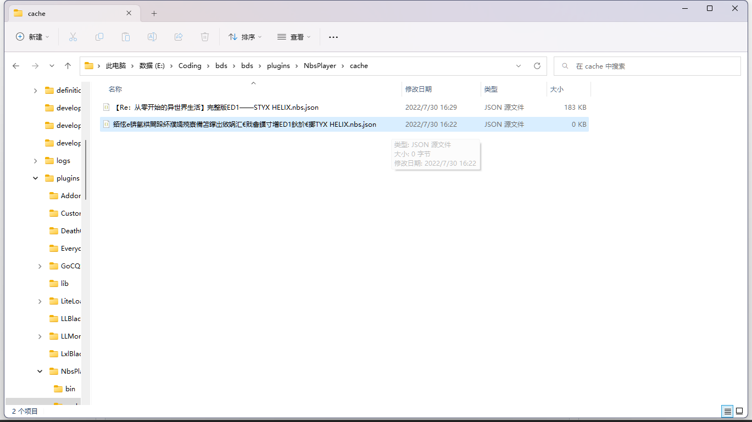Open the 查看 view options dropdown
This screenshot has width=752, height=422.
294,37
